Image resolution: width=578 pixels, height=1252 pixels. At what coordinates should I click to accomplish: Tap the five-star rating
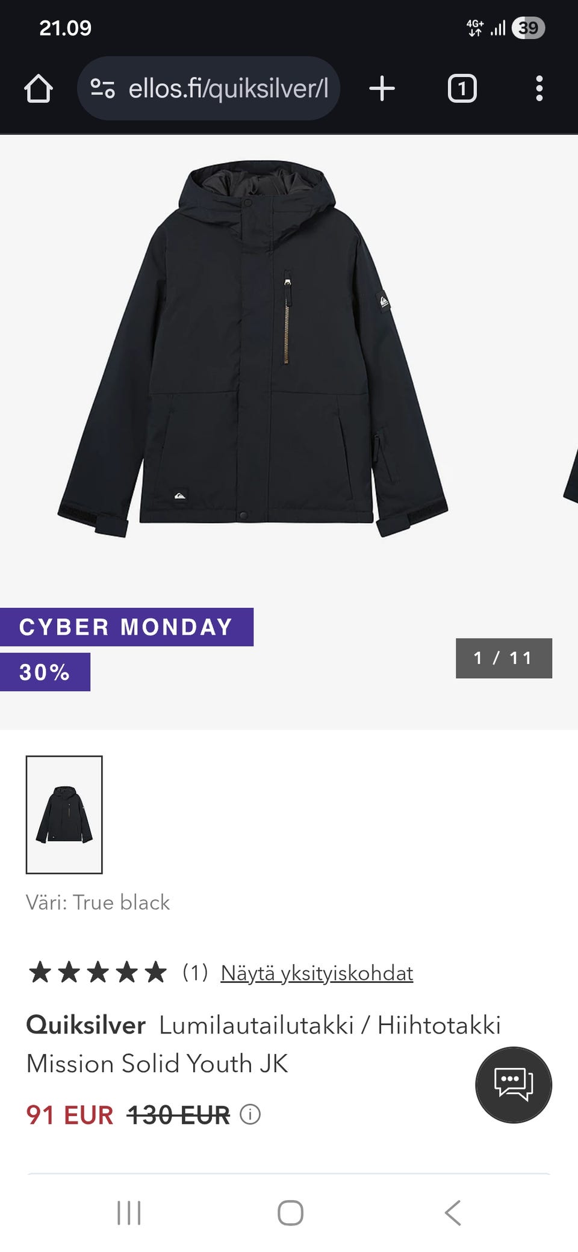pyautogui.click(x=98, y=972)
